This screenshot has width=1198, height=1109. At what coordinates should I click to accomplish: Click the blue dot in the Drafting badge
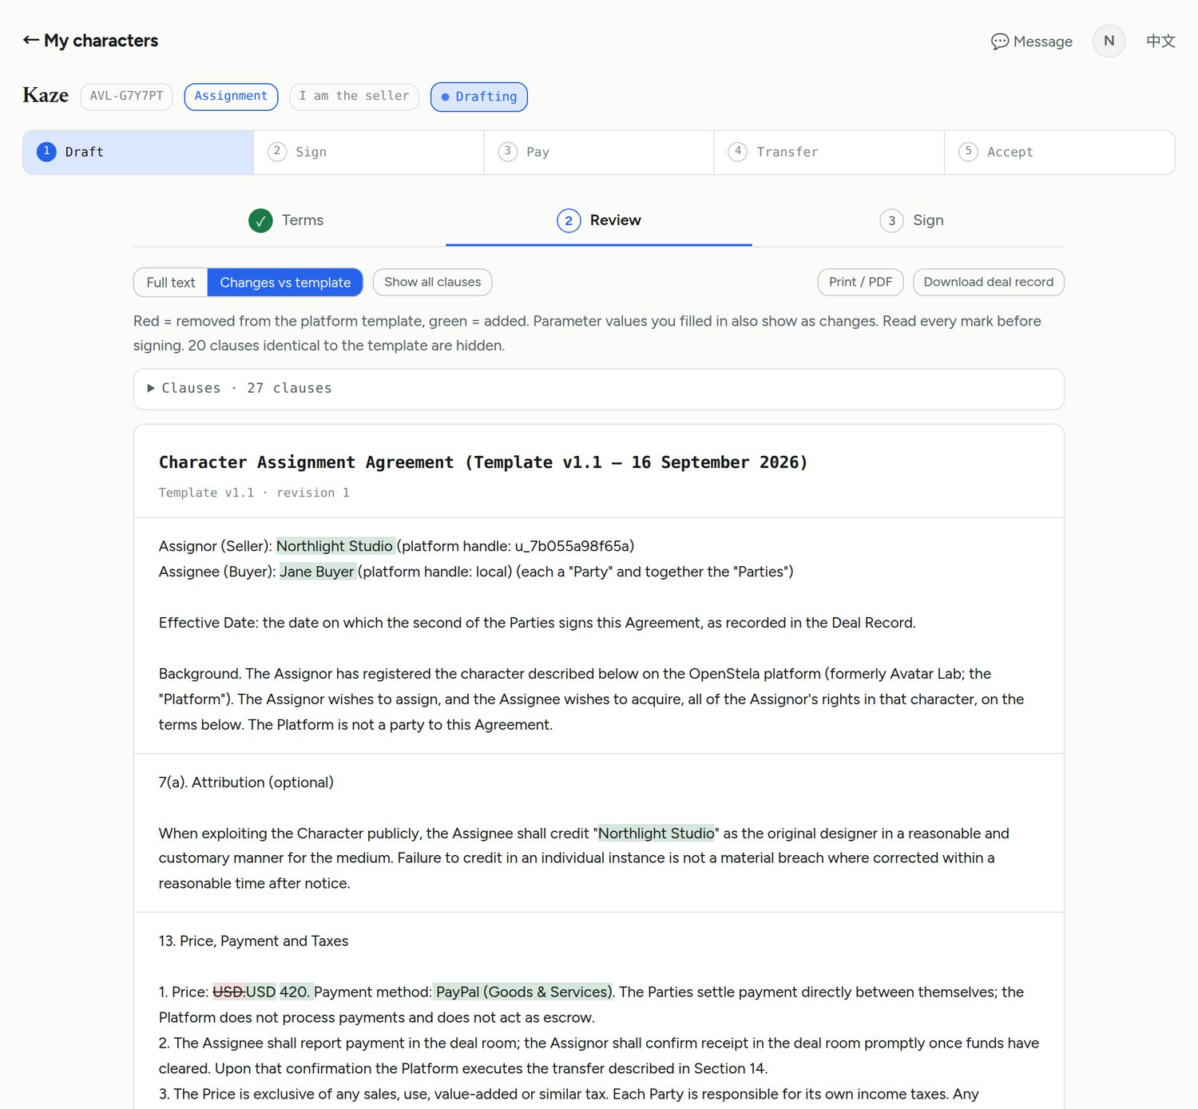pos(446,97)
